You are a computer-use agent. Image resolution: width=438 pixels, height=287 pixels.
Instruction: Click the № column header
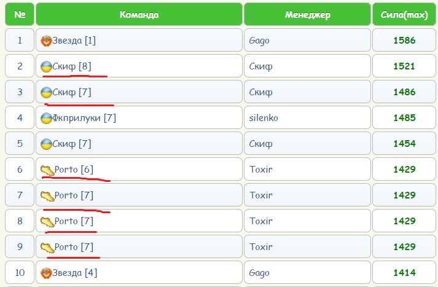[x=19, y=14]
